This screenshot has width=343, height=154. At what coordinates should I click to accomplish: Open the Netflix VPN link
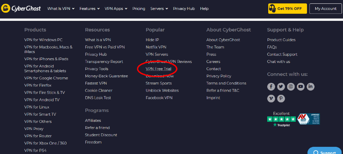[156, 47]
